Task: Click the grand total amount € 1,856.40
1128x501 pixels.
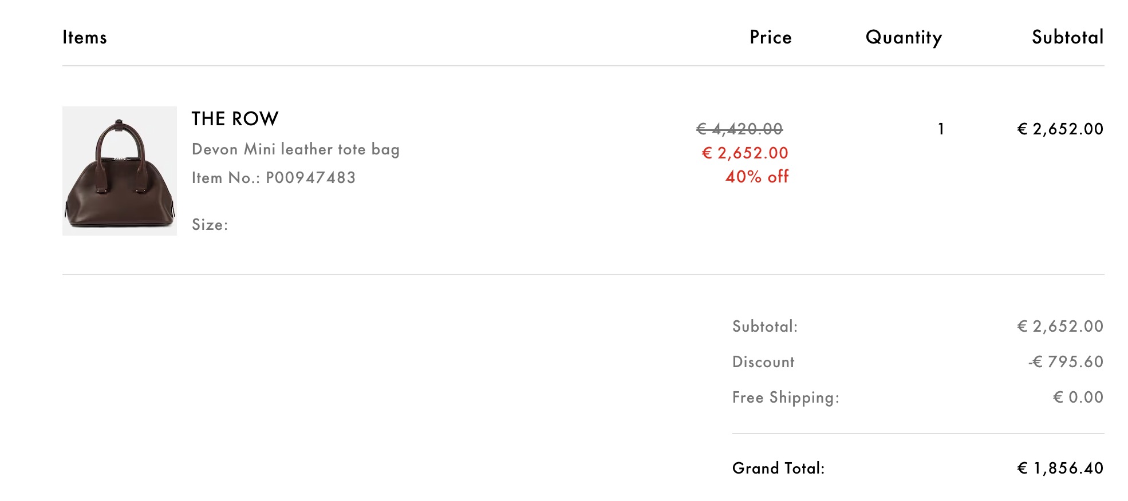Action: point(1060,468)
